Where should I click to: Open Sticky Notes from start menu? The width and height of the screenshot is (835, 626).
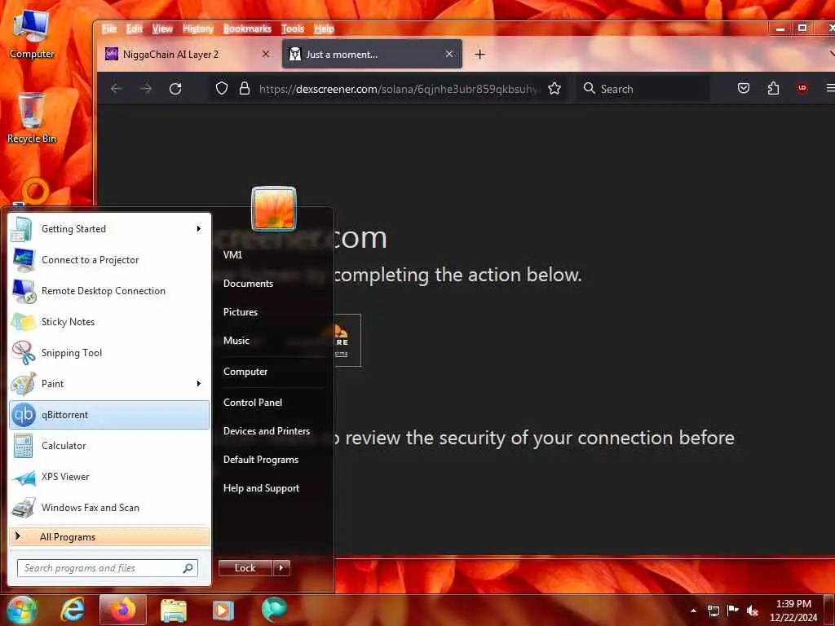[x=109, y=322]
